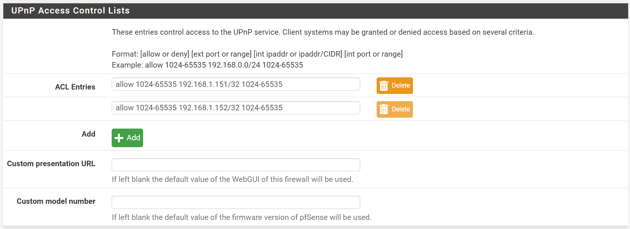The height and width of the screenshot is (229, 630).
Task: Select the ACL entry containing 192.168.1.152/32
Action: coord(235,108)
